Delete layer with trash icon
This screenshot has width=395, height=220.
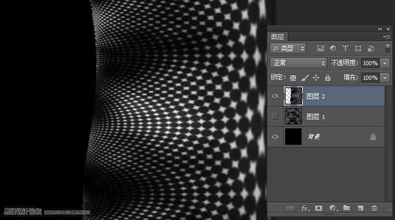click(374, 208)
